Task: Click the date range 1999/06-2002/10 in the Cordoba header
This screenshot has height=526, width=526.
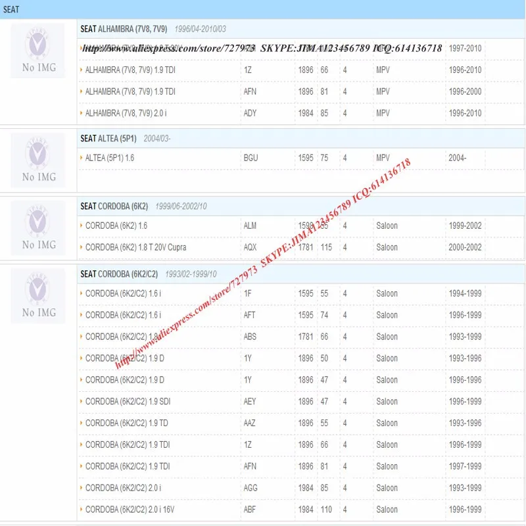Action: point(181,206)
